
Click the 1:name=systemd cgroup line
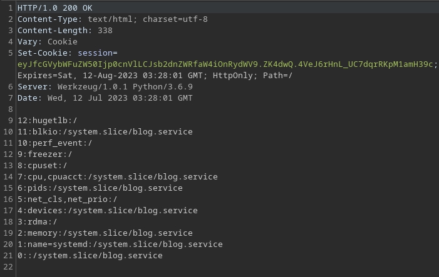[x=120, y=244]
